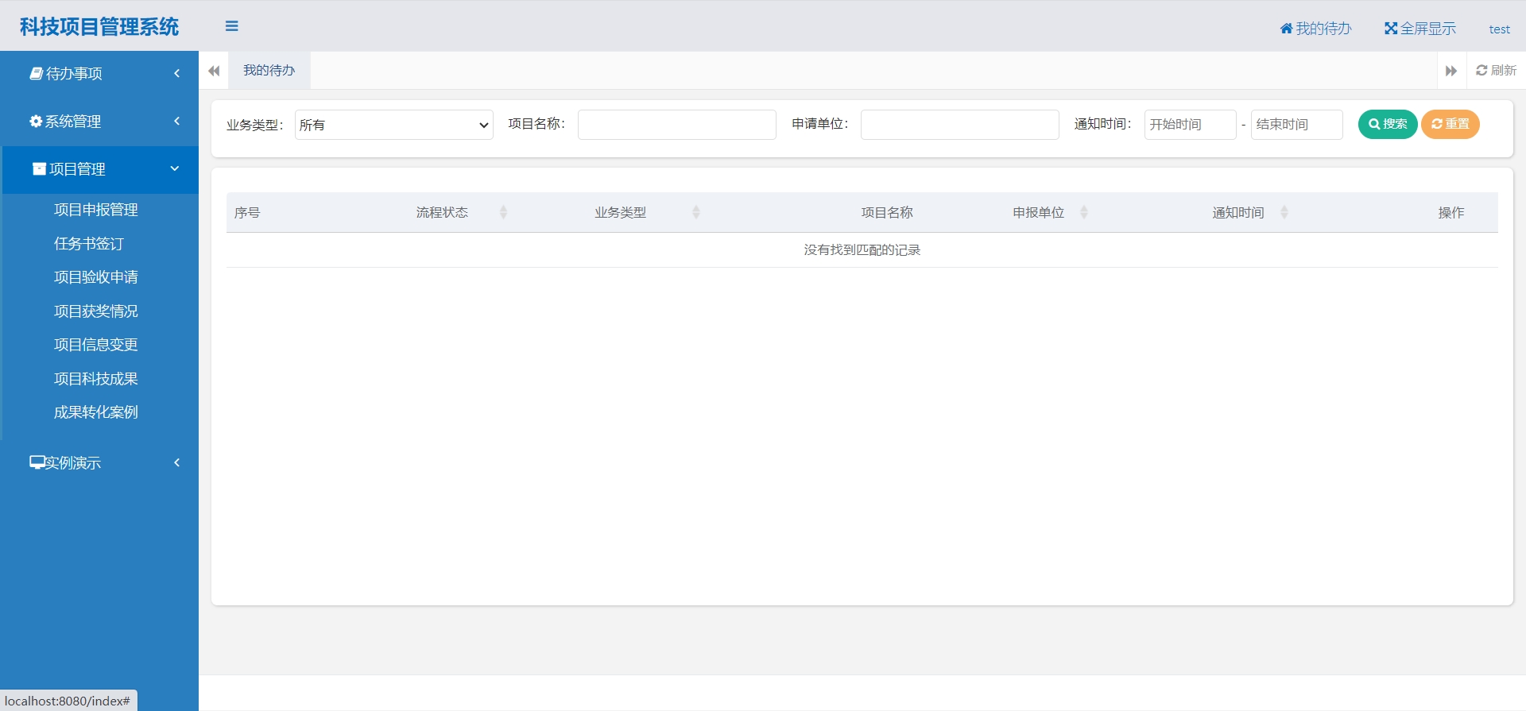Click the 没有找到匹配的记录 message

(862, 250)
